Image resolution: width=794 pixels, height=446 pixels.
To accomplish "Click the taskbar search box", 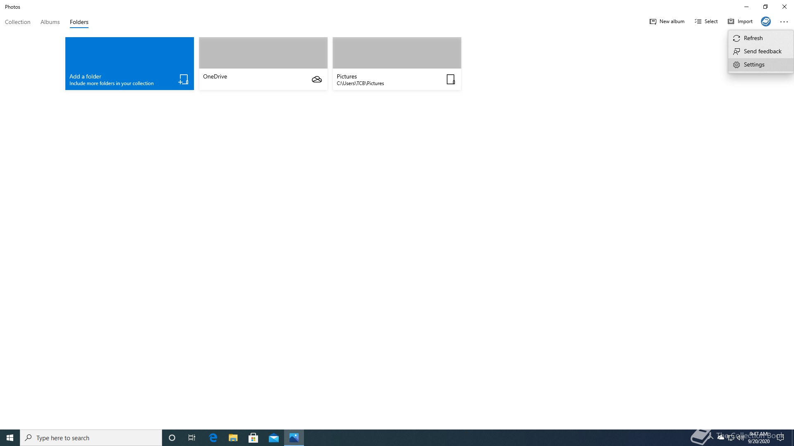I will (x=91, y=438).
